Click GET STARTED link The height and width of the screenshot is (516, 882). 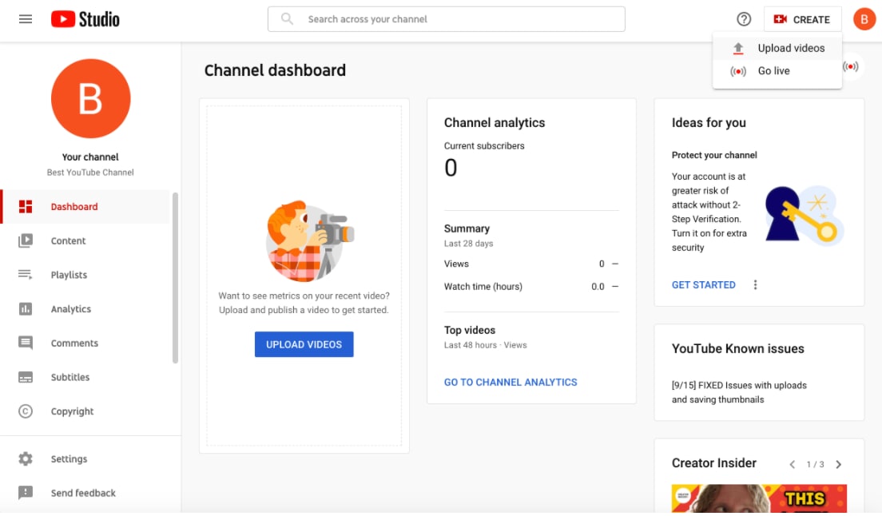click(x=703, y=285)
